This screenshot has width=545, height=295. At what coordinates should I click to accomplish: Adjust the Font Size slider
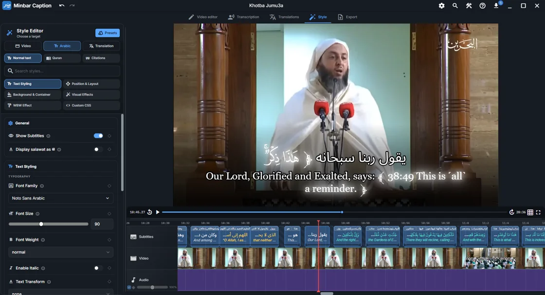coord(48,224)
